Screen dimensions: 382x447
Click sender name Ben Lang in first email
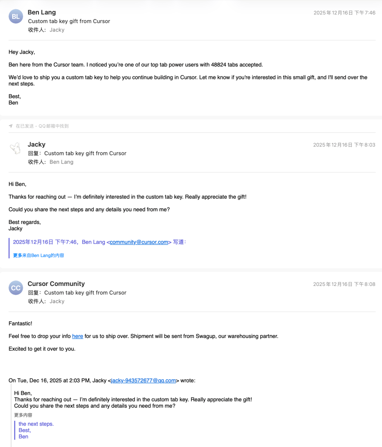pos(41,12)
